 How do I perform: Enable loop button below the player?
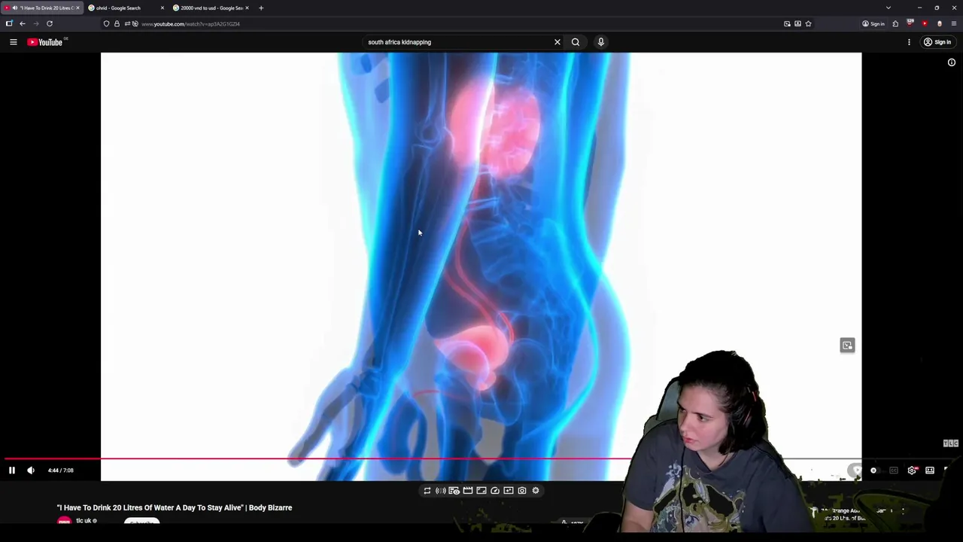pyautogui.click(x=427, y=491)
